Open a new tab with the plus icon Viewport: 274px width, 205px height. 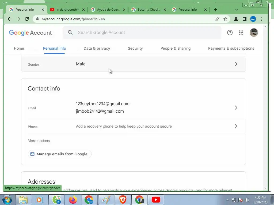click(216, 10)
